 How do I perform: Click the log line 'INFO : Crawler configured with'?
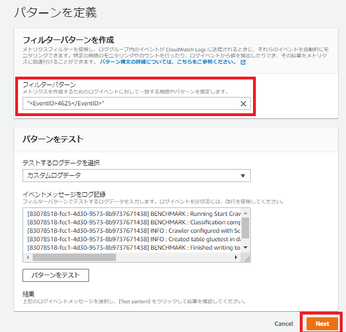[x=134, y=231]
